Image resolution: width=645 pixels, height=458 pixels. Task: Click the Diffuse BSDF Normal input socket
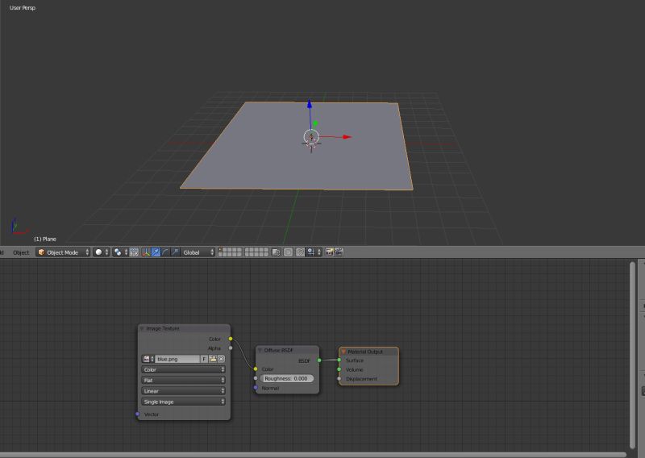tap(256, 388)
